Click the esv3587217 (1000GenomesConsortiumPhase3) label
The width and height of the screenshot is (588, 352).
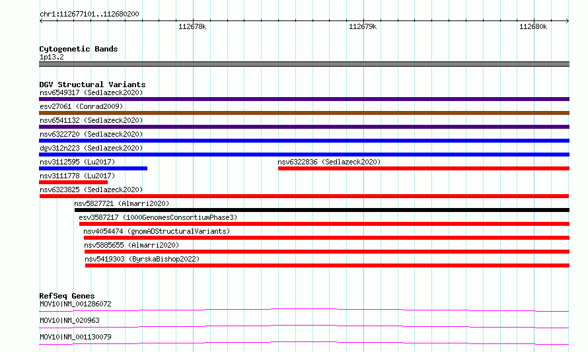158,217
